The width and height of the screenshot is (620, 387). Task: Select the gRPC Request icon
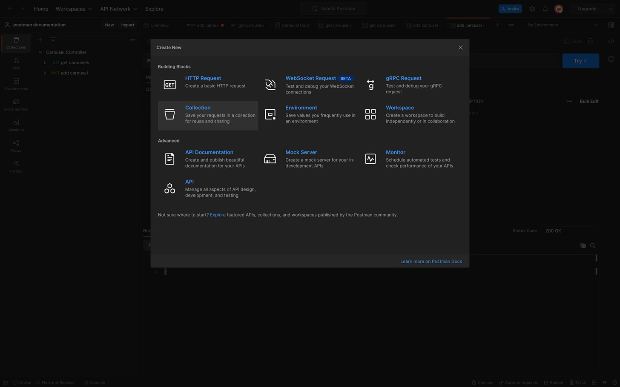[370, 85]
